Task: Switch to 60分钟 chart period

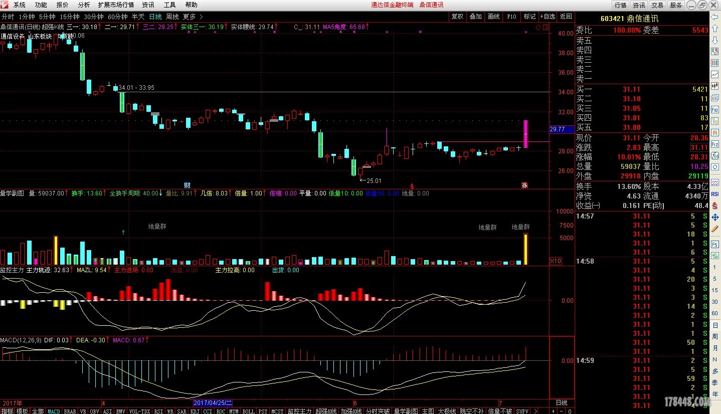Action: tap(118, 17)
